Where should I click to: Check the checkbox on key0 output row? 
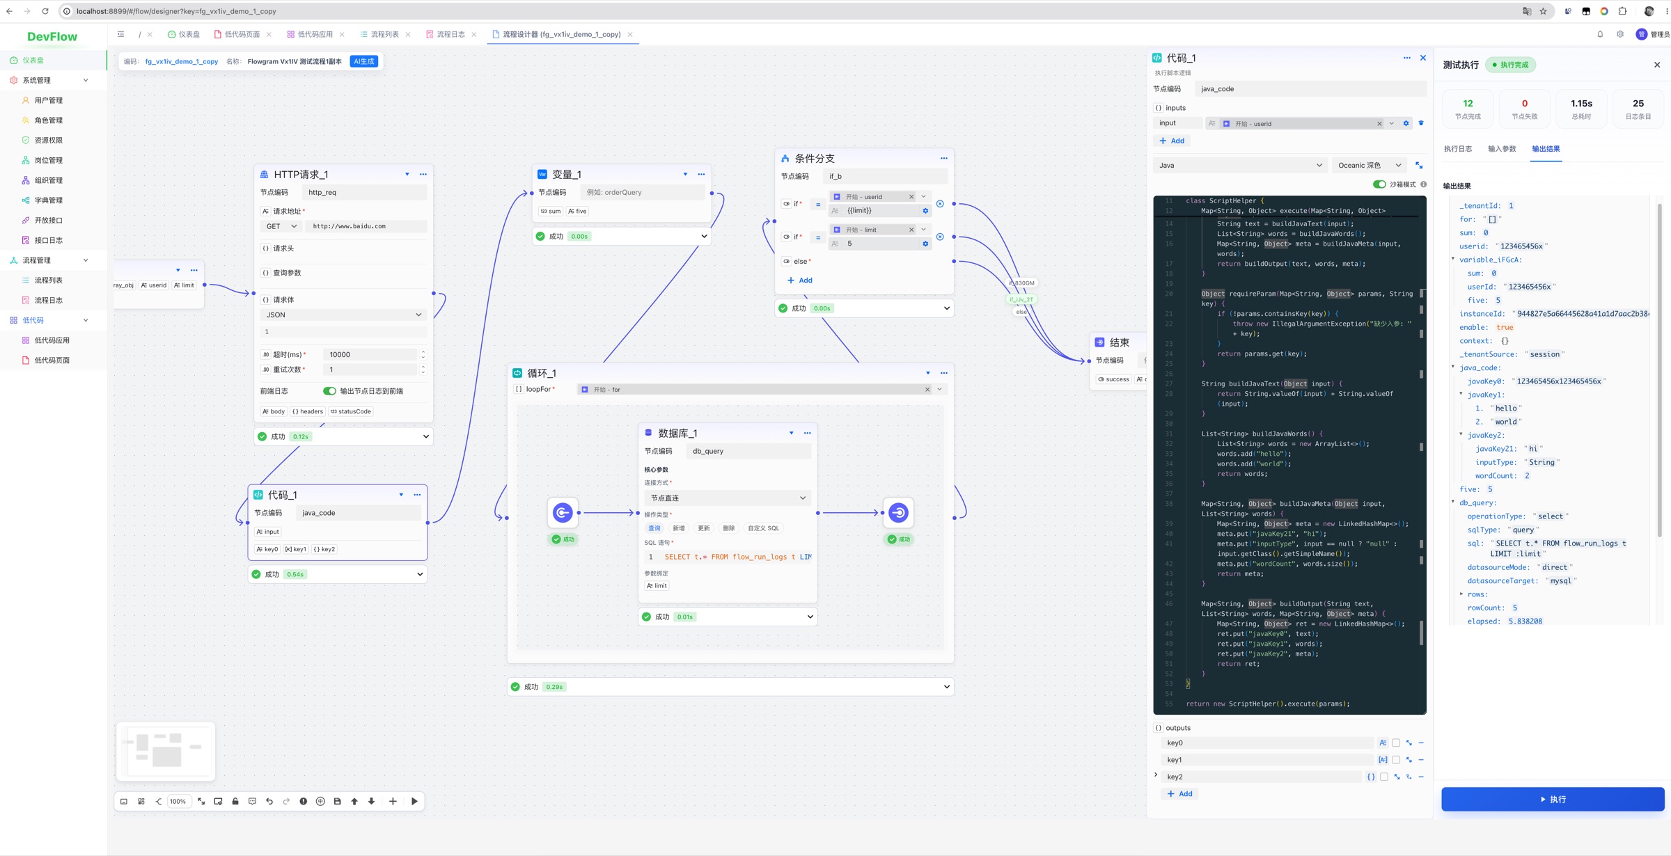click(x=1396, y=743)
